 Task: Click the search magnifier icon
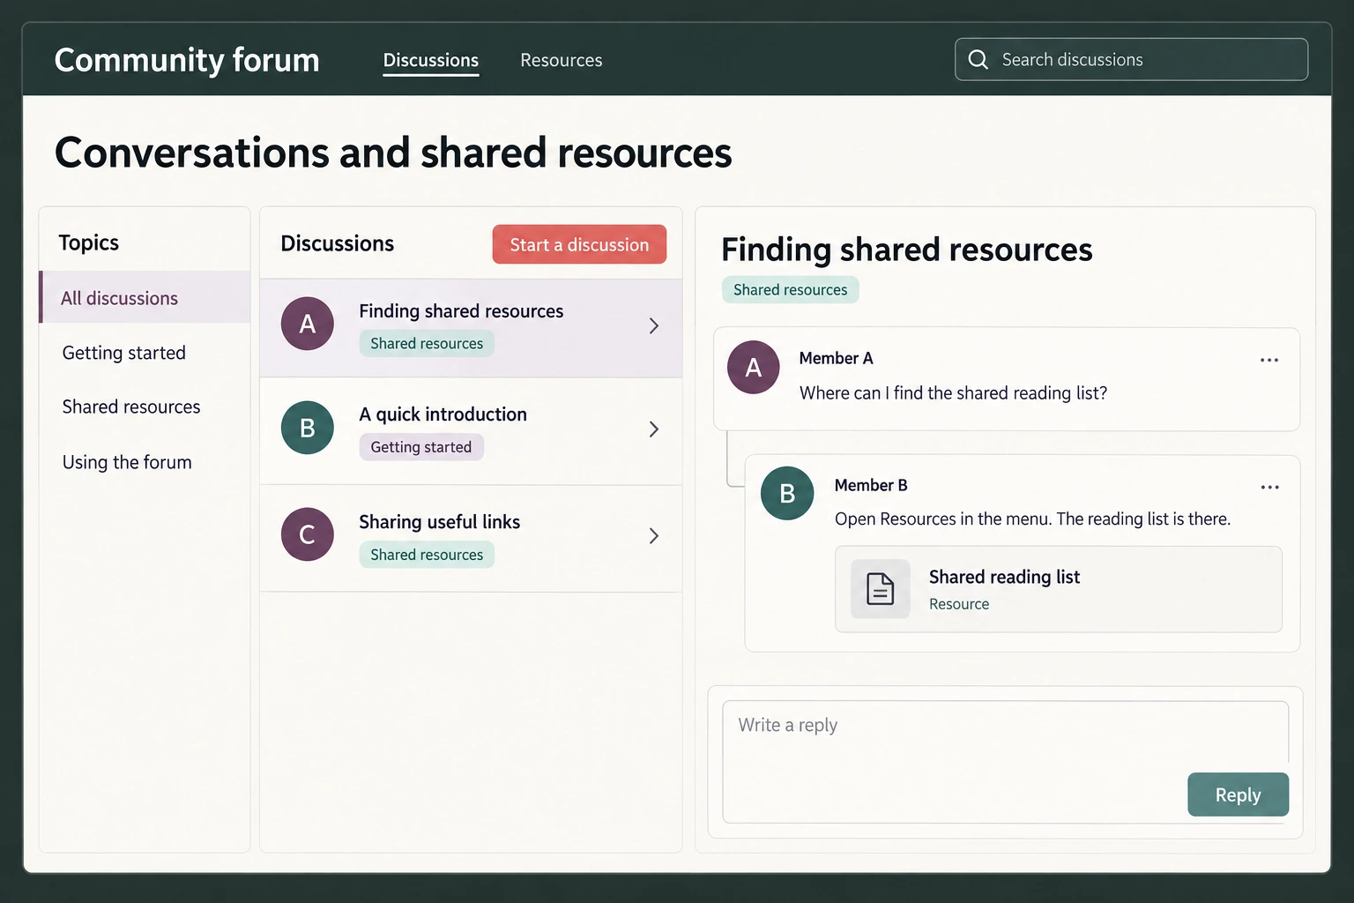click(978, 59)
